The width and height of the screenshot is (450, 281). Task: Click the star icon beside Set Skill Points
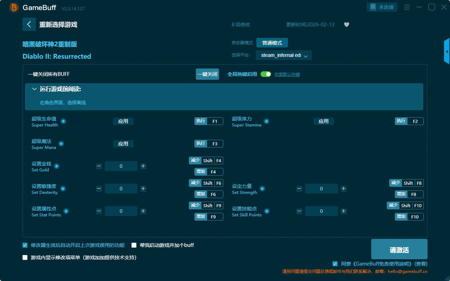click(x=267, y=211)
